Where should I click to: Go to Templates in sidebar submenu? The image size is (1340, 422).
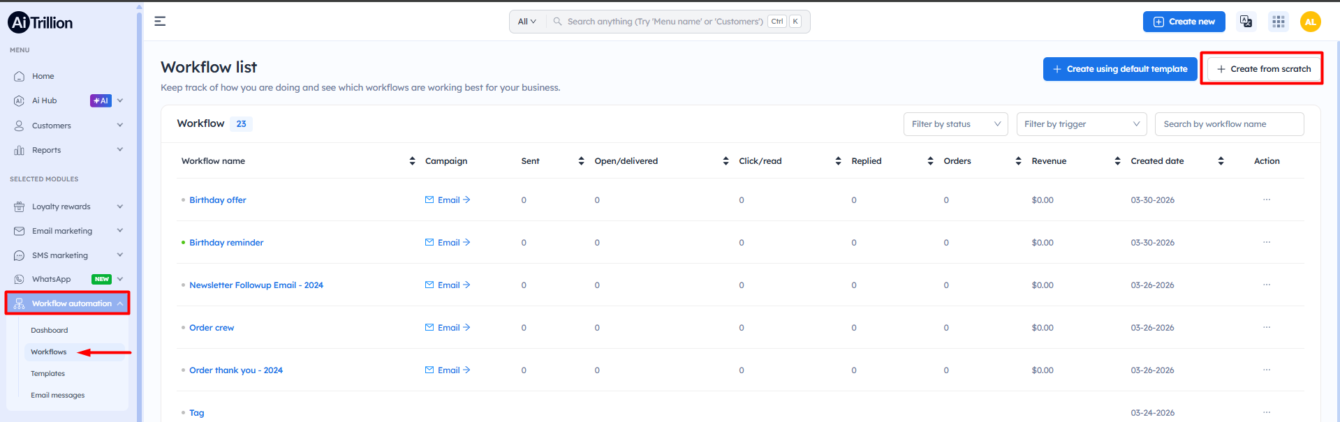(x=47, y=374)
